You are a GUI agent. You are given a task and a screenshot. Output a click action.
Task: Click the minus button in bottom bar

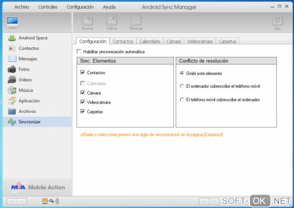click(22, 202)
